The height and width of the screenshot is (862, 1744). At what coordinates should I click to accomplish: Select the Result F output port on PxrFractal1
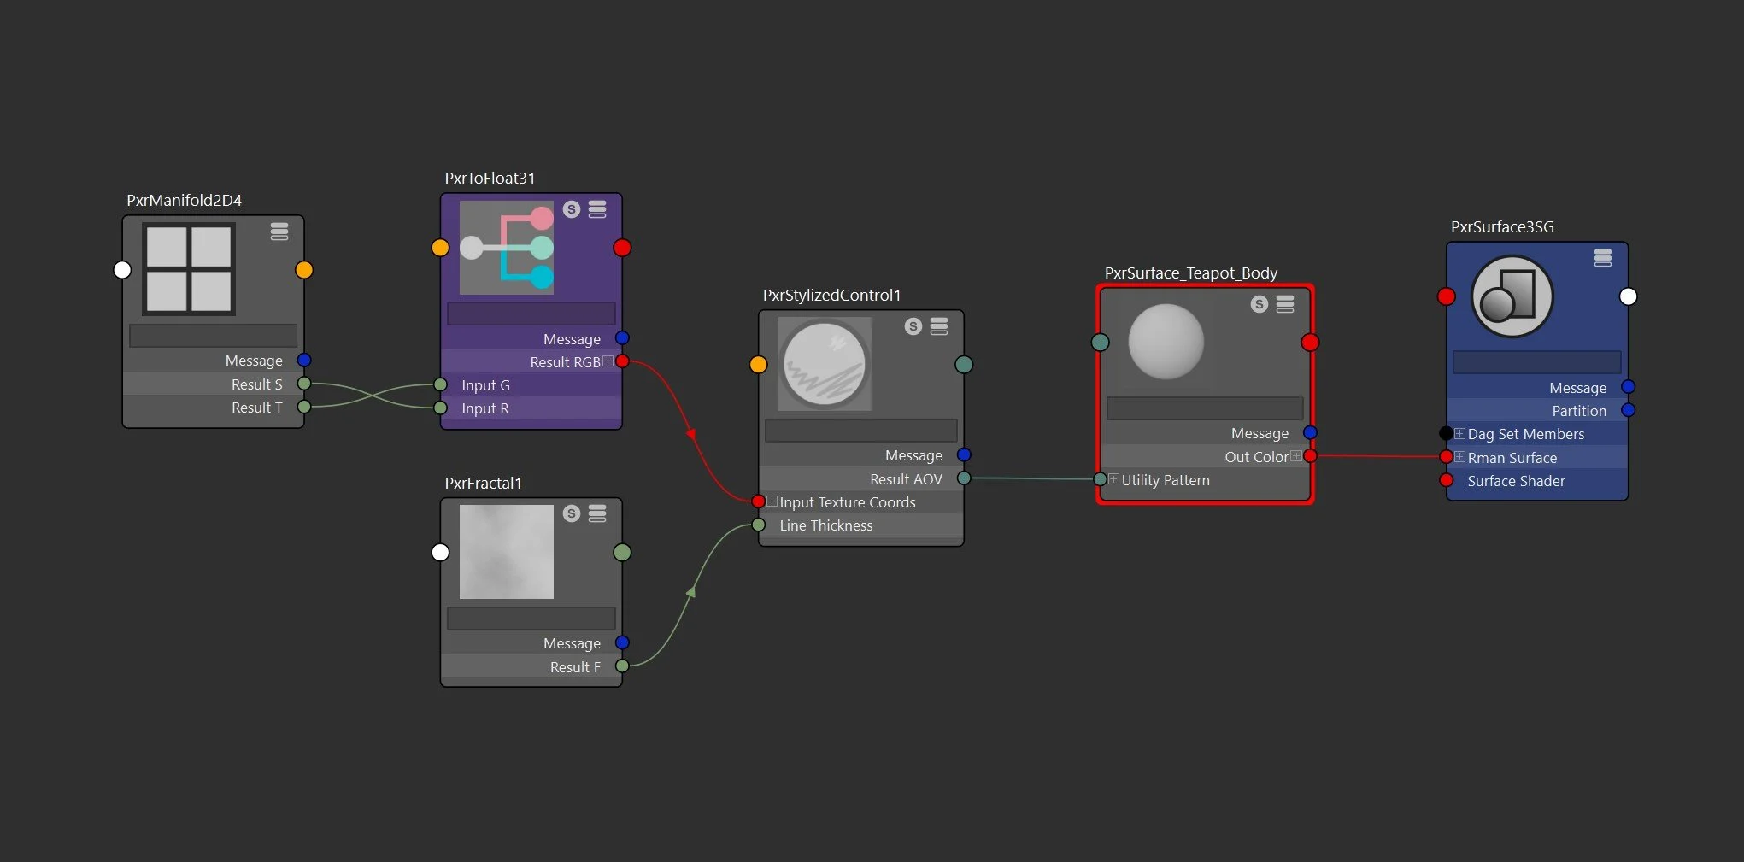(x=623, y=666)
